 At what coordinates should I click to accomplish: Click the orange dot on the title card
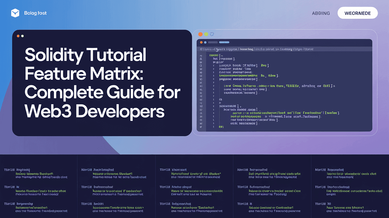[x=18, y=36]
